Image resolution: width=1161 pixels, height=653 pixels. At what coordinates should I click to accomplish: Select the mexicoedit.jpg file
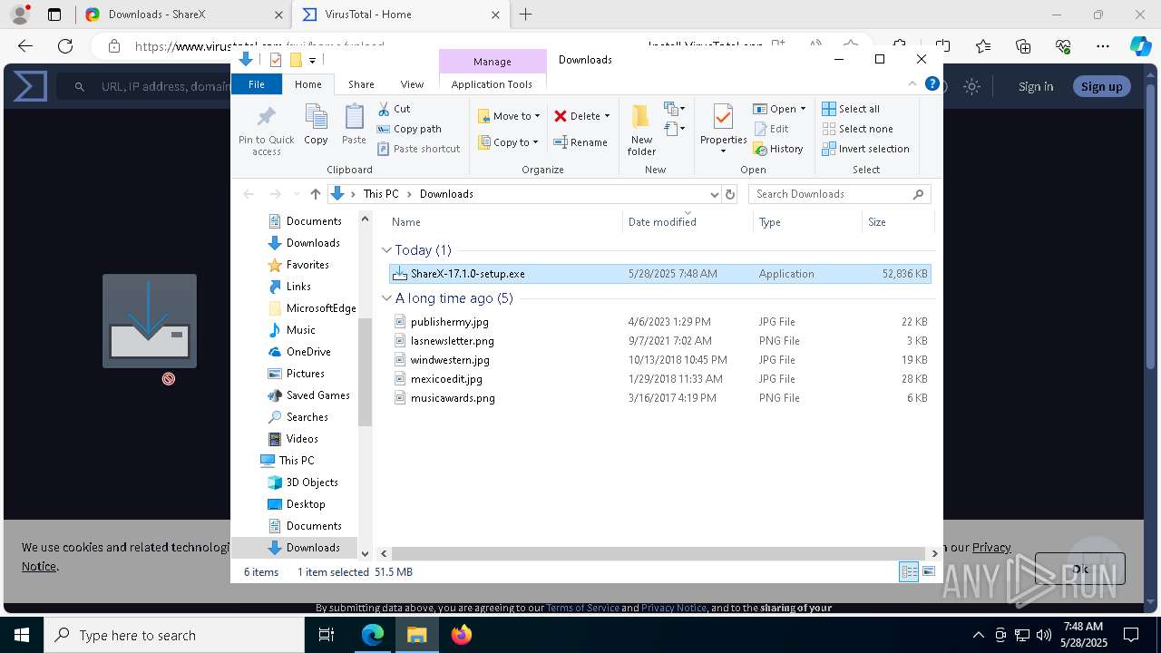(659, 379)
